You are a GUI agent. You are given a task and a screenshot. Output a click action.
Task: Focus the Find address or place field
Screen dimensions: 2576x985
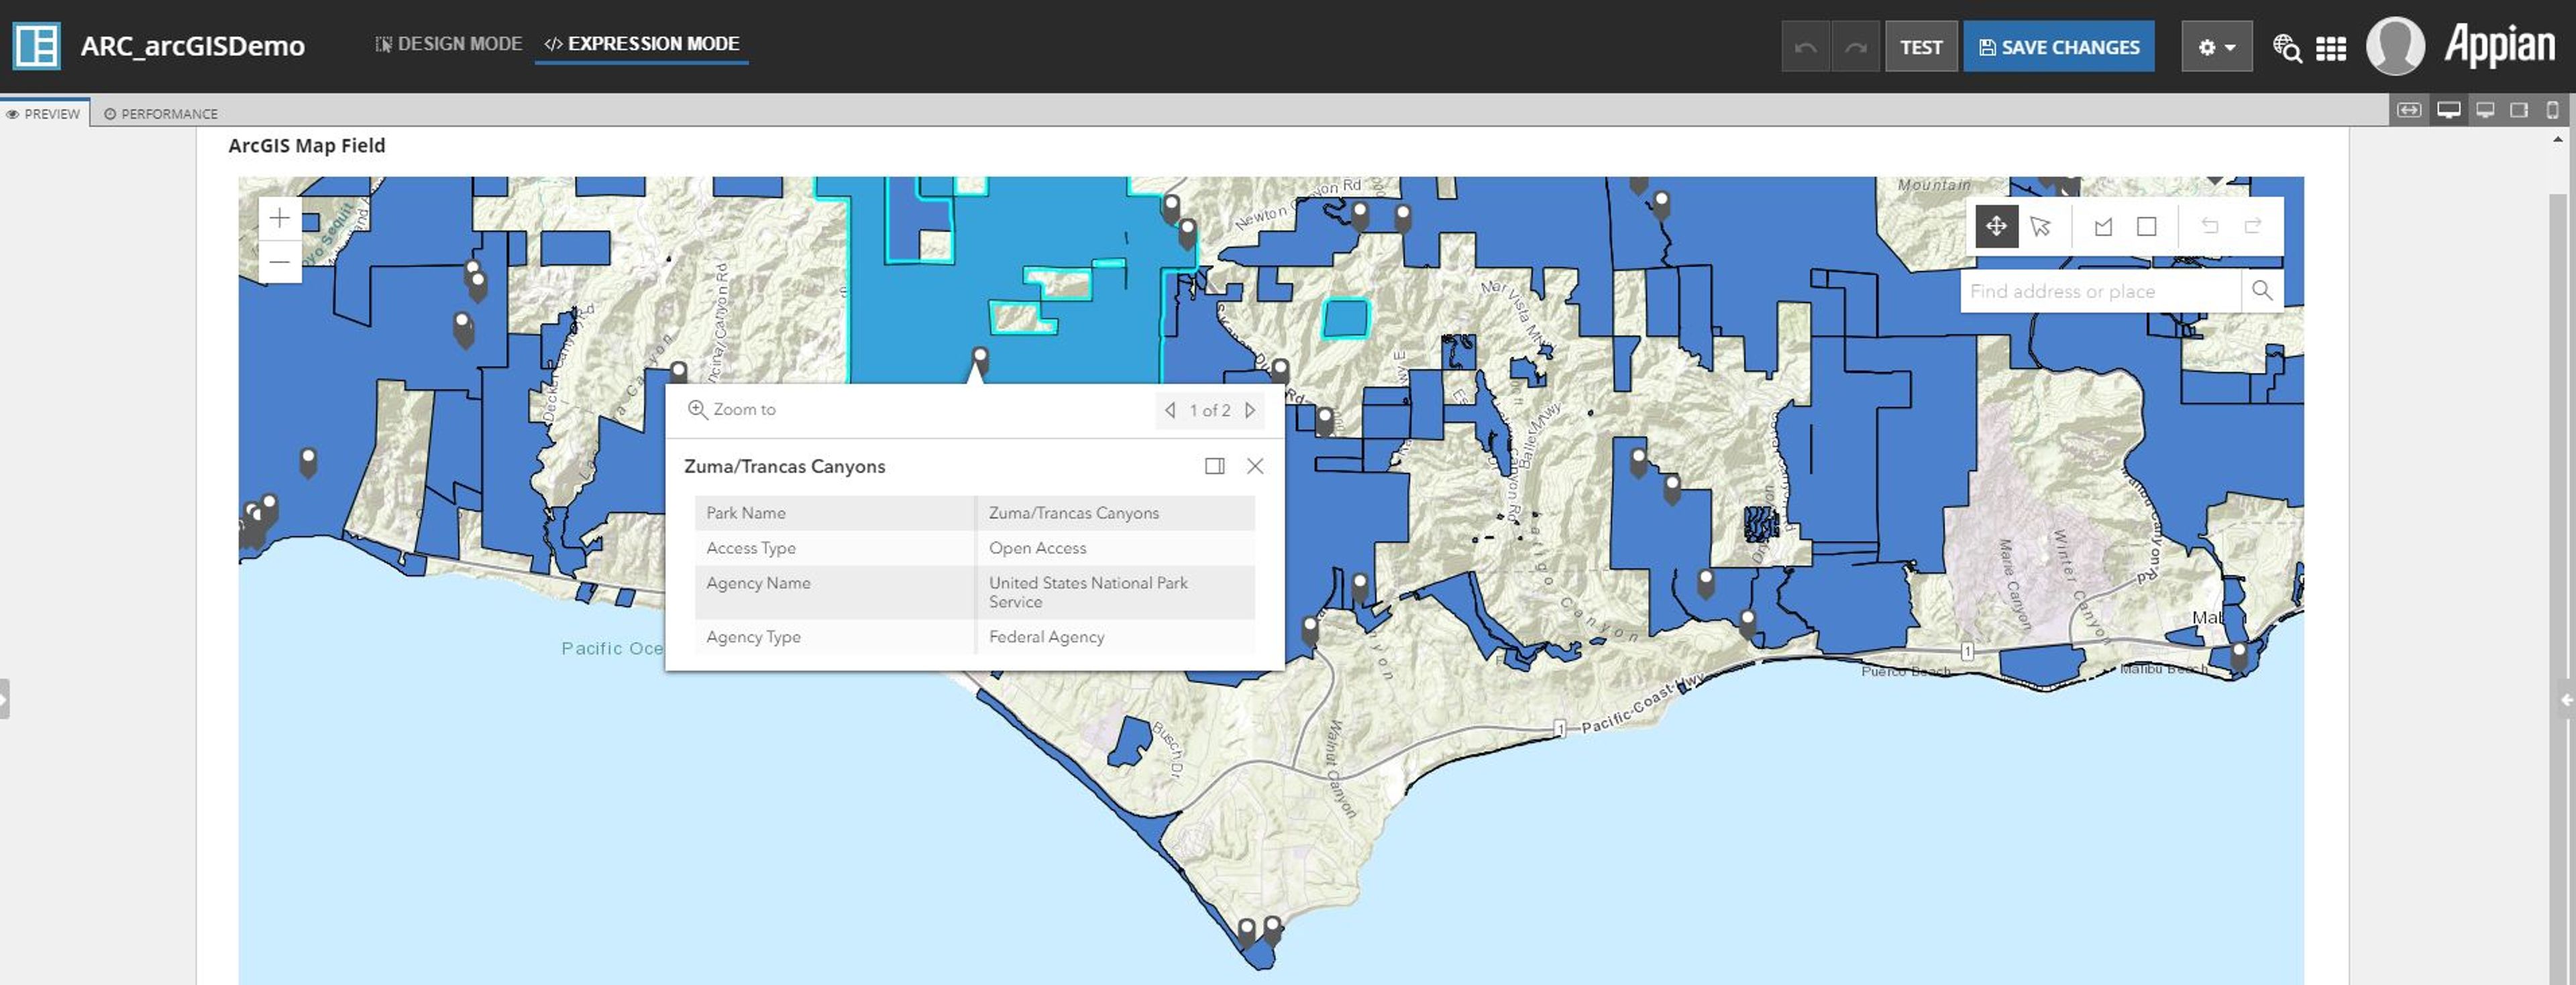click(x=2100, y=291)
